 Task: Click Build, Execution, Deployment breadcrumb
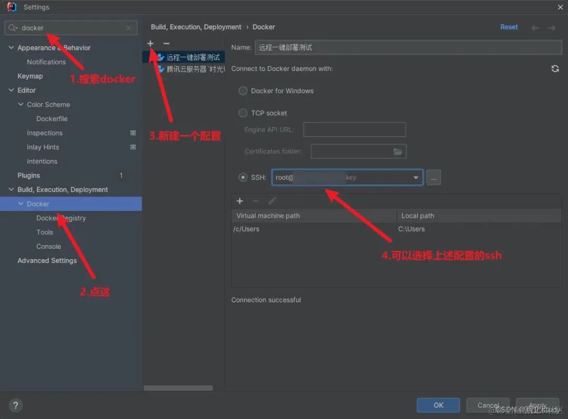coord(196,27)
